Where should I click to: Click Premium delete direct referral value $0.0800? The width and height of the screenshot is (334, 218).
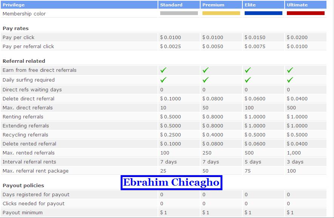point(213,99)
